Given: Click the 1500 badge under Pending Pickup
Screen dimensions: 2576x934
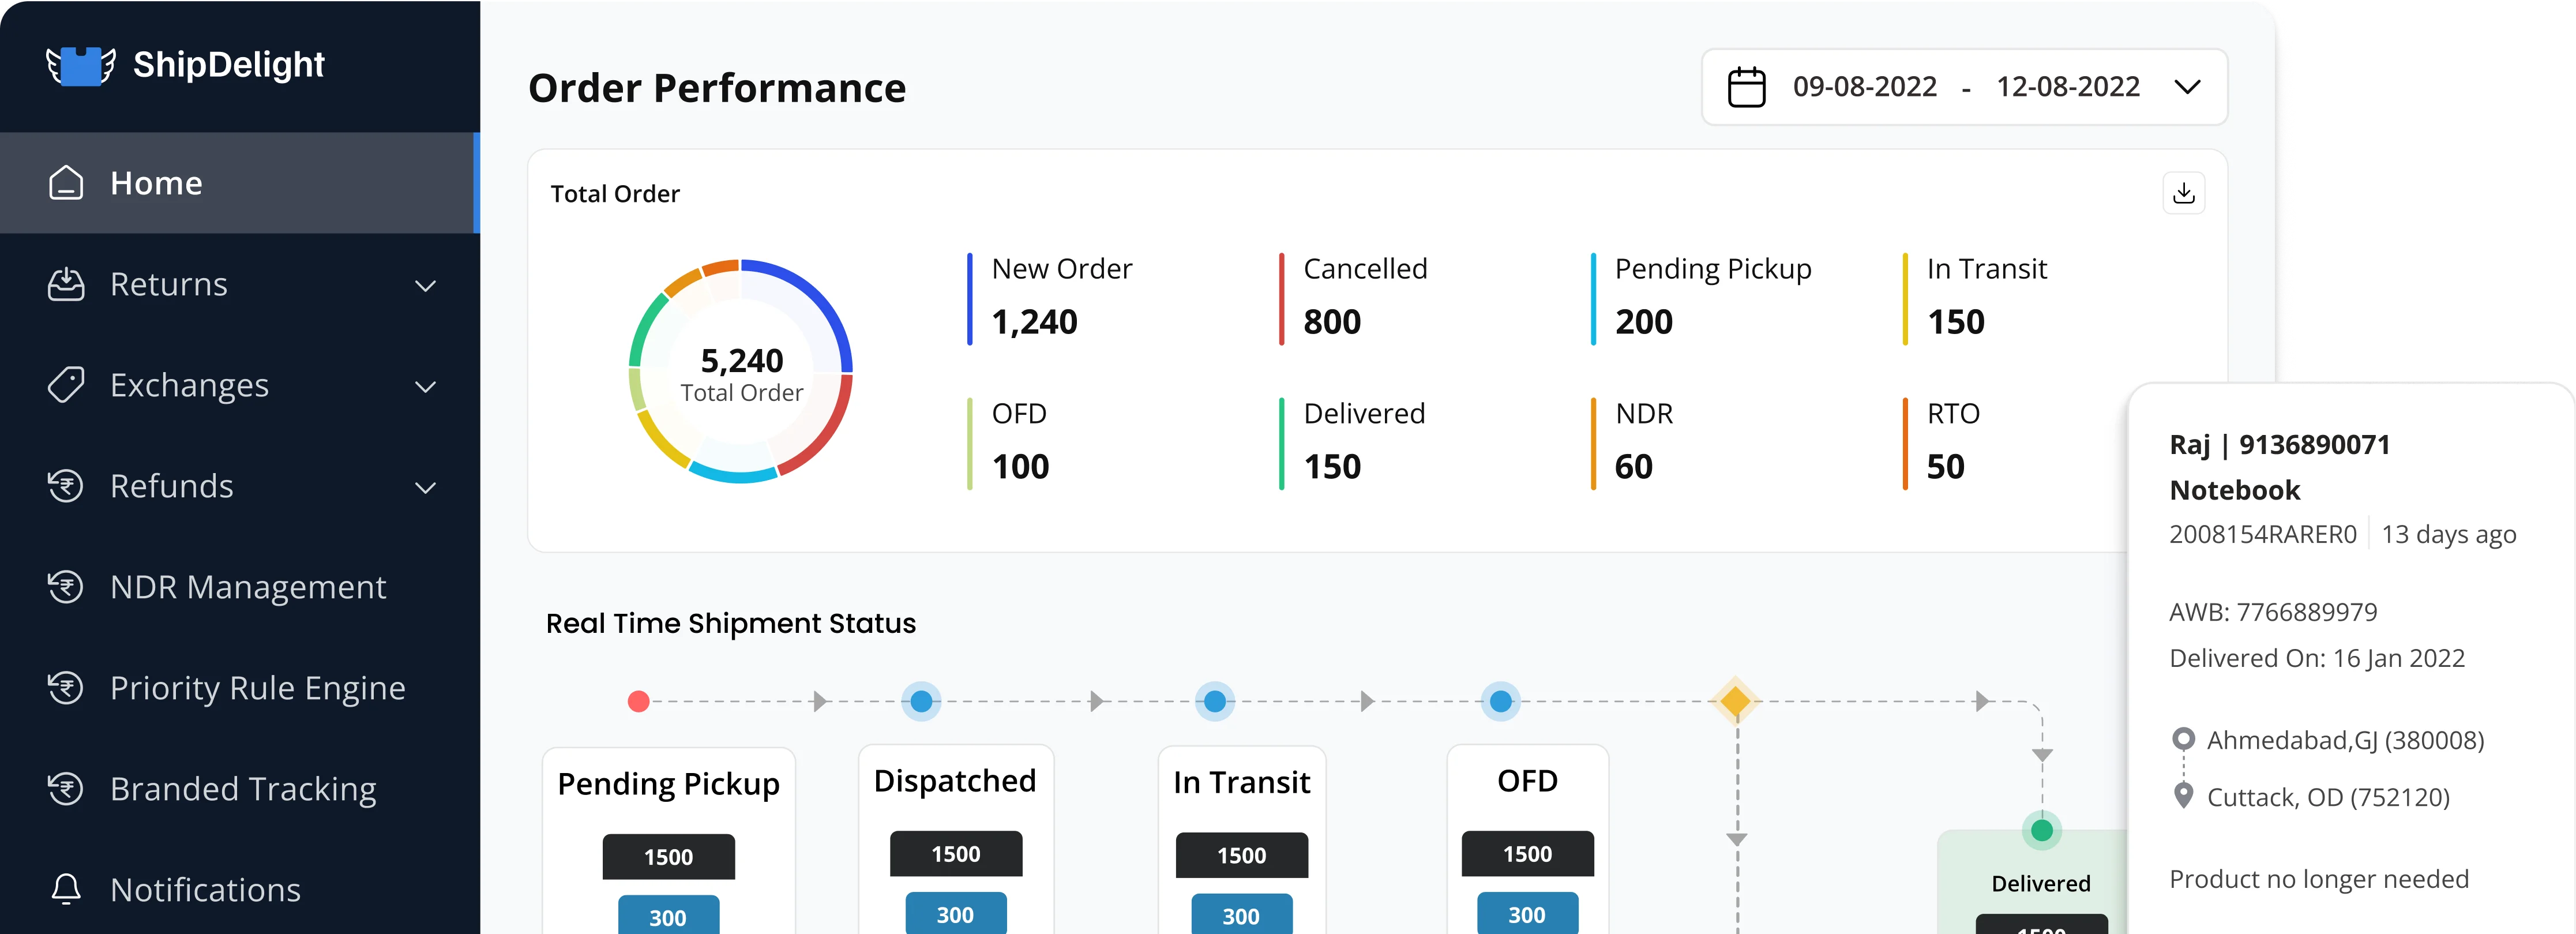Looking at the screenshot, I should [x=668, y=857].
